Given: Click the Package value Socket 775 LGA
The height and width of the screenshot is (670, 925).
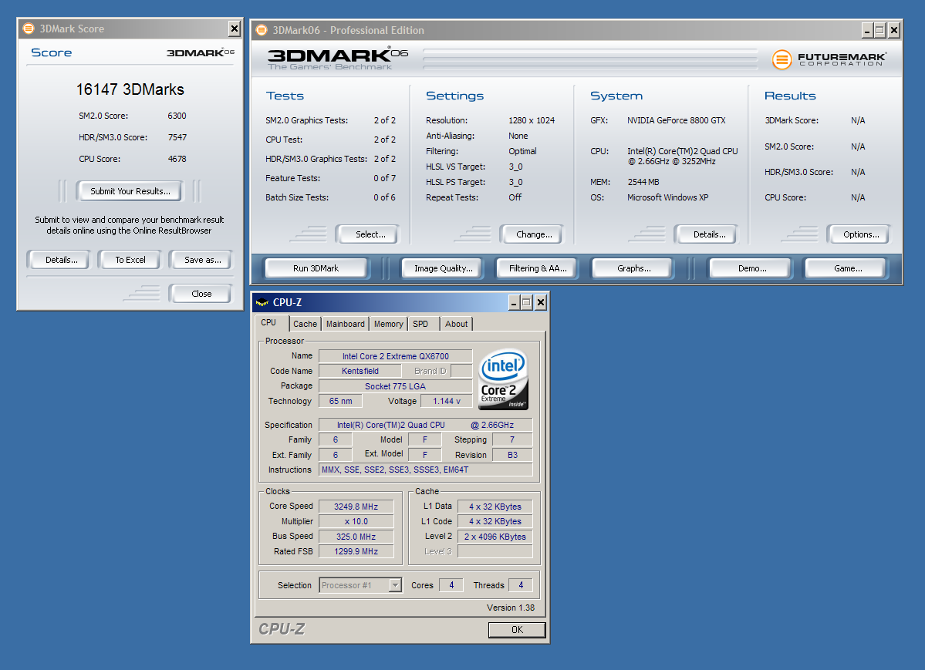Looking at the screenshot, I should click(395, 386).
